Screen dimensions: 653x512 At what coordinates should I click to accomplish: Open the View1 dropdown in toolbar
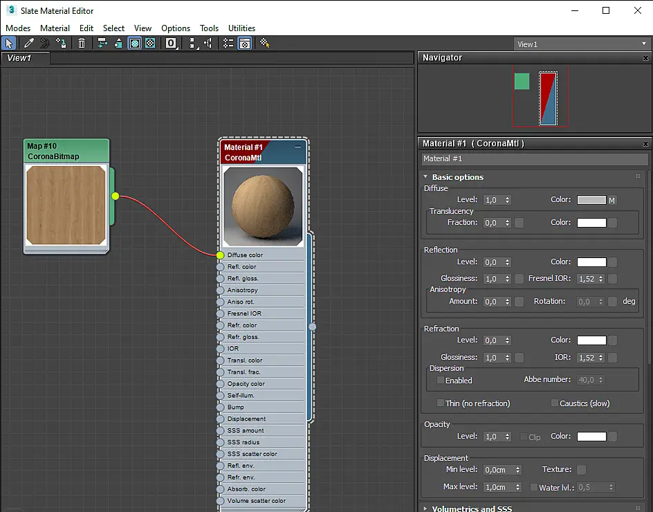coord(582,44)
